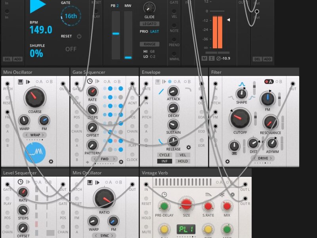Open the PRIO LAST priority selector
The image size is (317, 238).
155,31
